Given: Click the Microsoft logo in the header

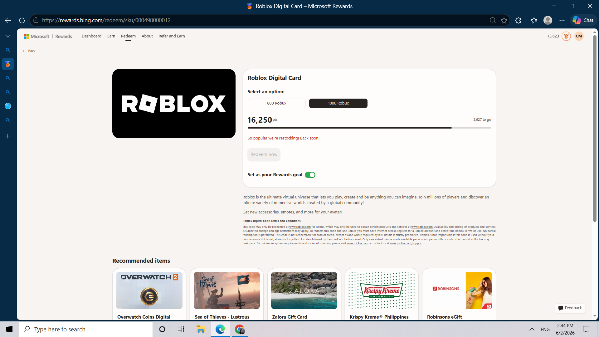Looking at the screenshot, I should [36, 36].
